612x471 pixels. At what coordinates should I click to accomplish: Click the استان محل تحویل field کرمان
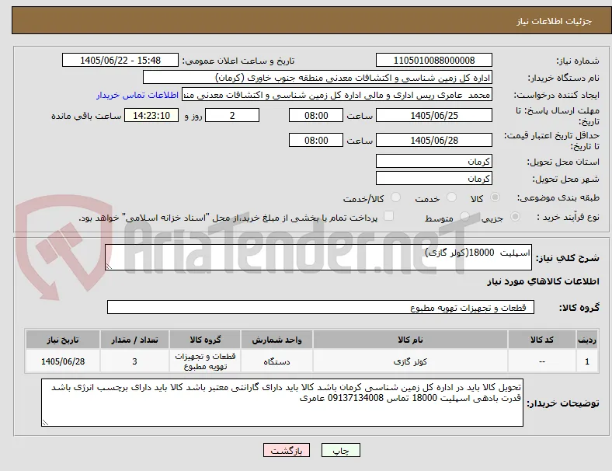(434, 161)
